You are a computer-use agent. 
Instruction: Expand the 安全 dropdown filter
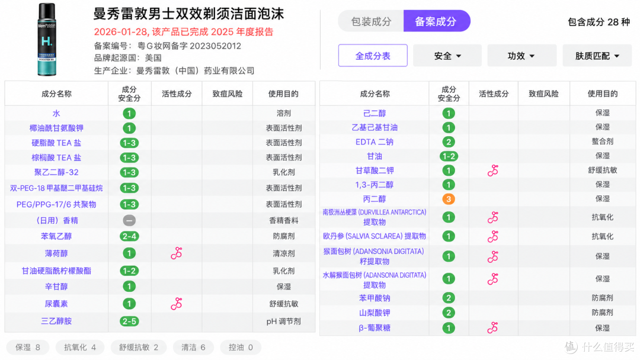click(x=447, y=56)
